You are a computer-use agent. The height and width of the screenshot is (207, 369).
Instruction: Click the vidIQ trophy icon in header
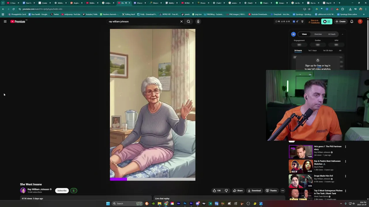302,22
